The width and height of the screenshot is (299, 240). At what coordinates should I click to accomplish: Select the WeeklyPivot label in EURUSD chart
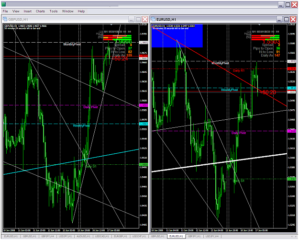coord(230,90)
